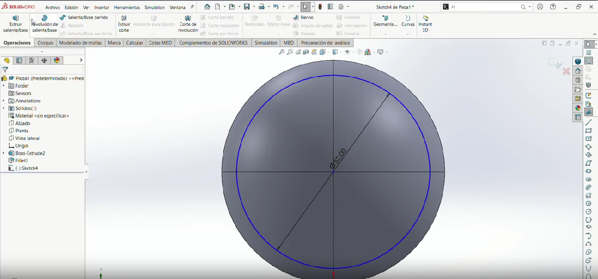Open FeatureManager design tree tab
The image size is (598, 279).
[x=7, y=60]
